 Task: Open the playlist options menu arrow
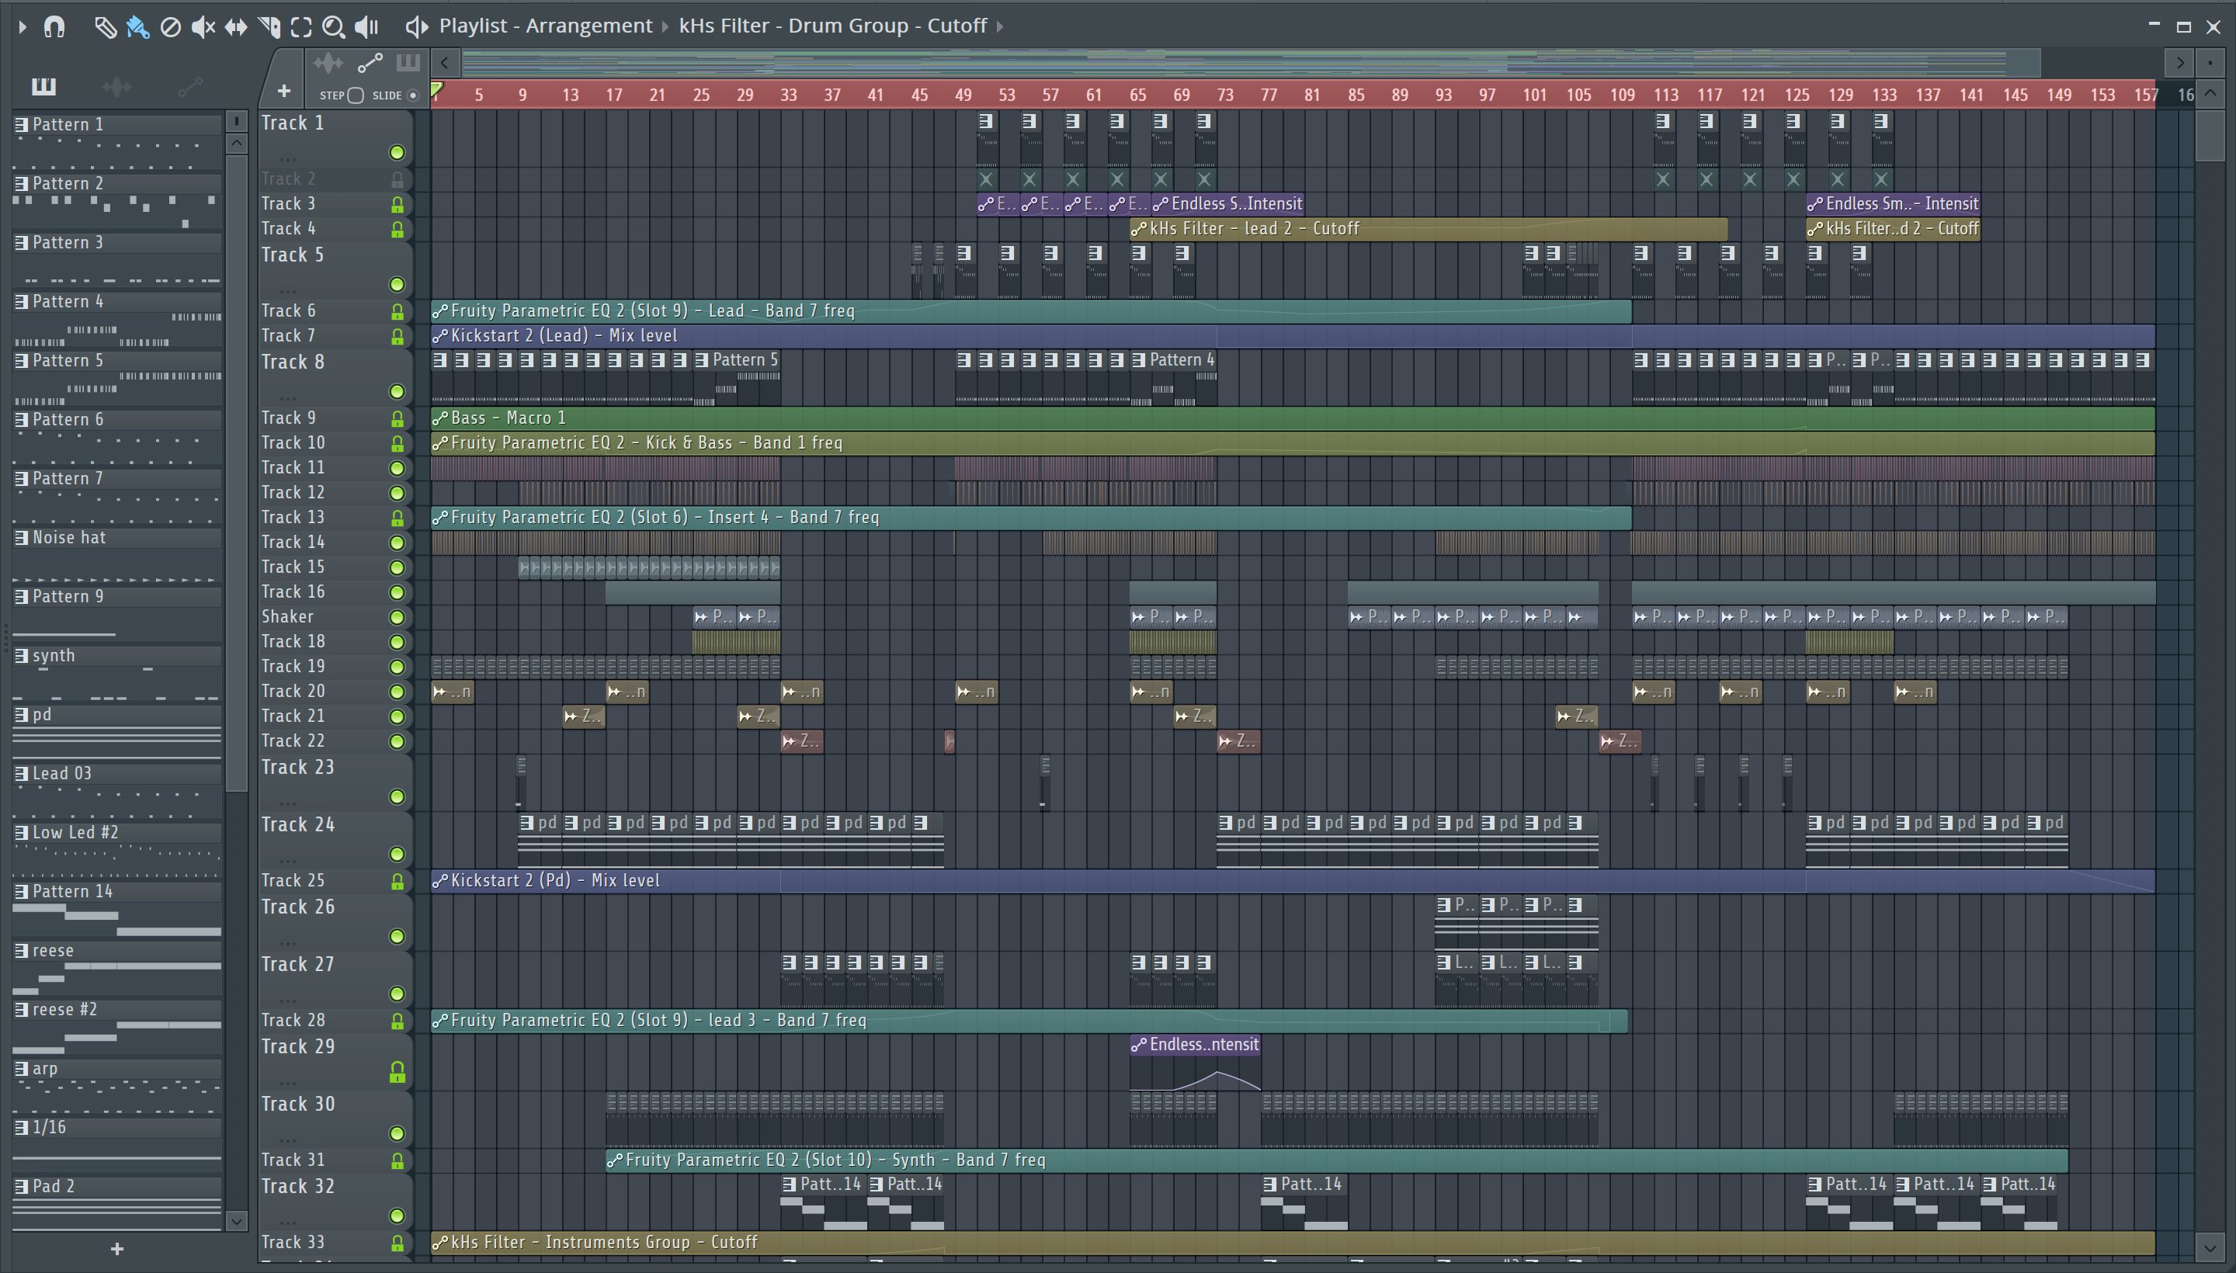pos(22,27)
